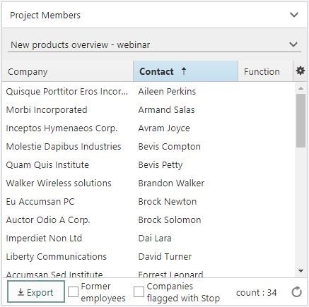
Task: Enable the Former employees checkbox
Action: [73, 292]
